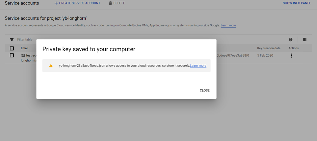Click the trash Delete icon
Screen dimensions: 317x141
[x=110, y=3]
